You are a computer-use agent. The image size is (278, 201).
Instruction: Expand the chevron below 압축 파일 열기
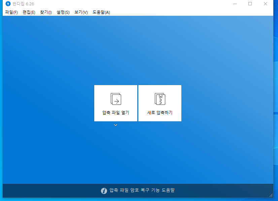click(x=115, y=125)
